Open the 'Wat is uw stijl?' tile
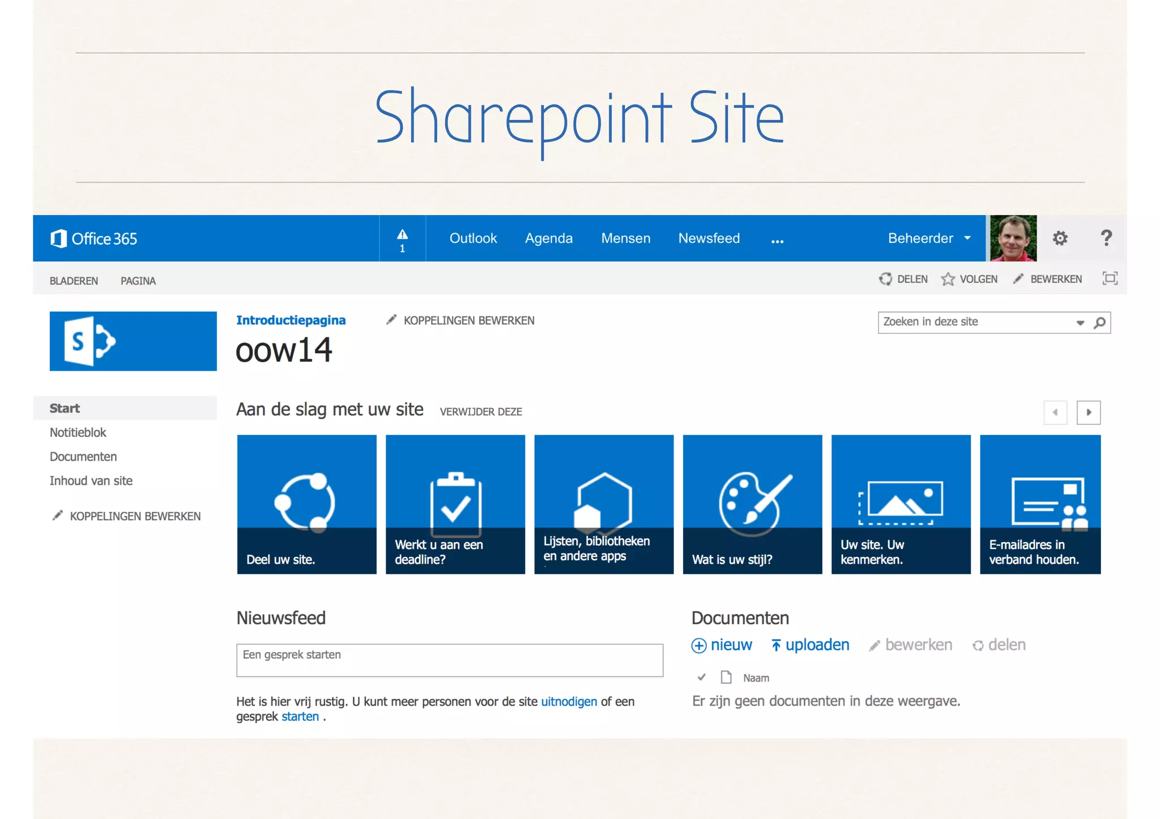The height and width of the screenshot is (819, 1160). click(752, 504)
